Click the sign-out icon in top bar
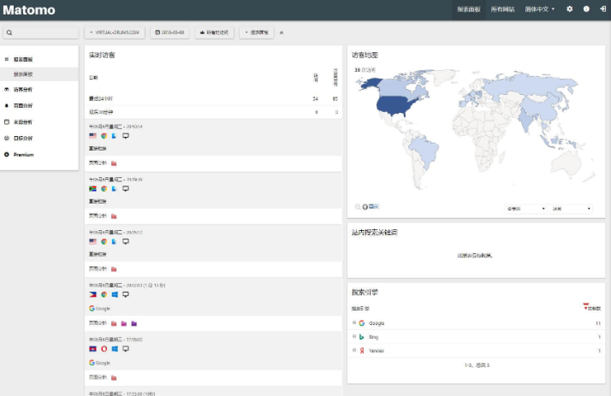The image size is (611, 396). (602, 9)
